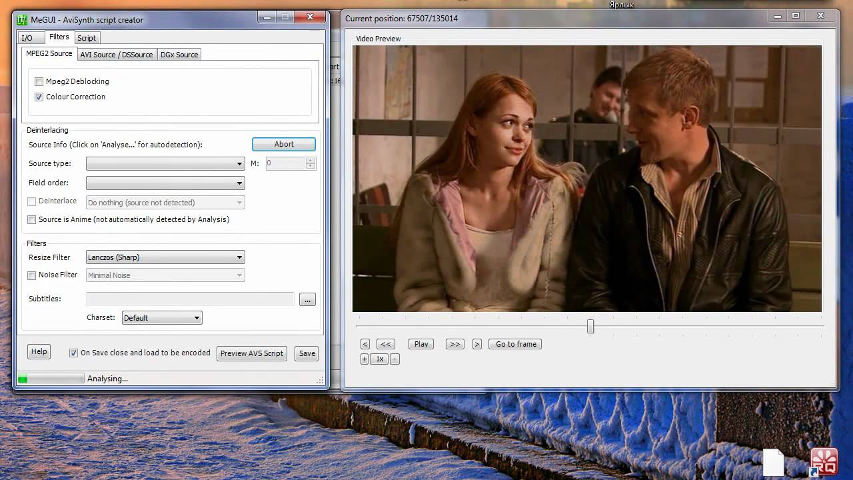The height and width of the screenshot is (480, 853).
Task: Expand the Minimal Noise dropdown
Action: [x=165, y=275]
